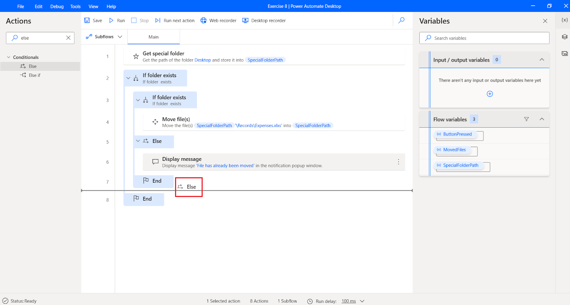
Task: Click the Save icon in the toolbar
Action: 87,20
